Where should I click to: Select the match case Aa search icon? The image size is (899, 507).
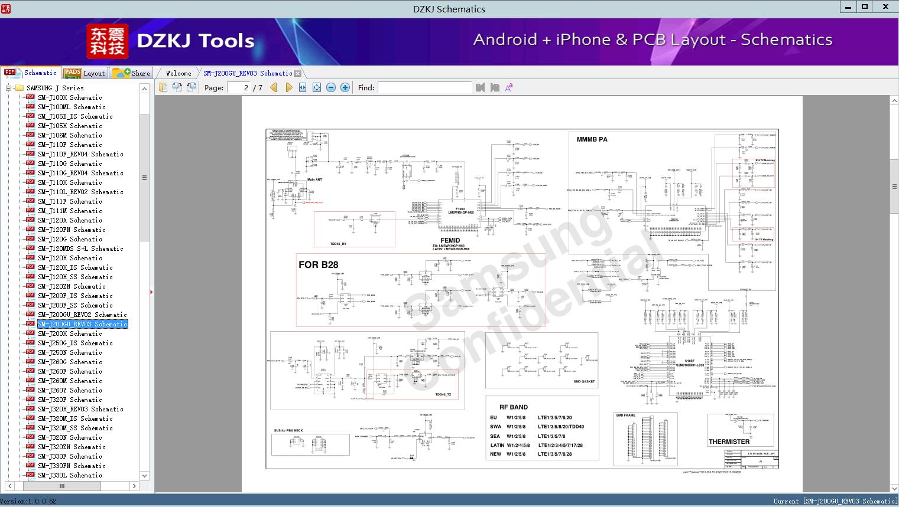pos(508,87)
